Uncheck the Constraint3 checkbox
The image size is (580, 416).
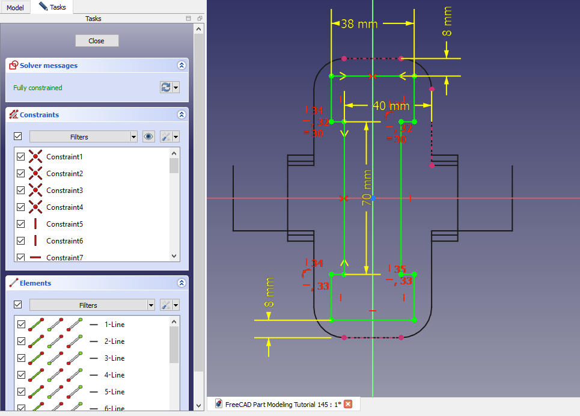click(x=21, y=191)
